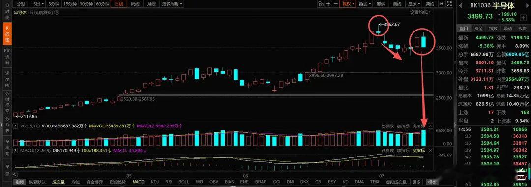Screen dimensions: 531x187
Task: Open settings gear next to 半导体 title
Action: pos(57,12)
